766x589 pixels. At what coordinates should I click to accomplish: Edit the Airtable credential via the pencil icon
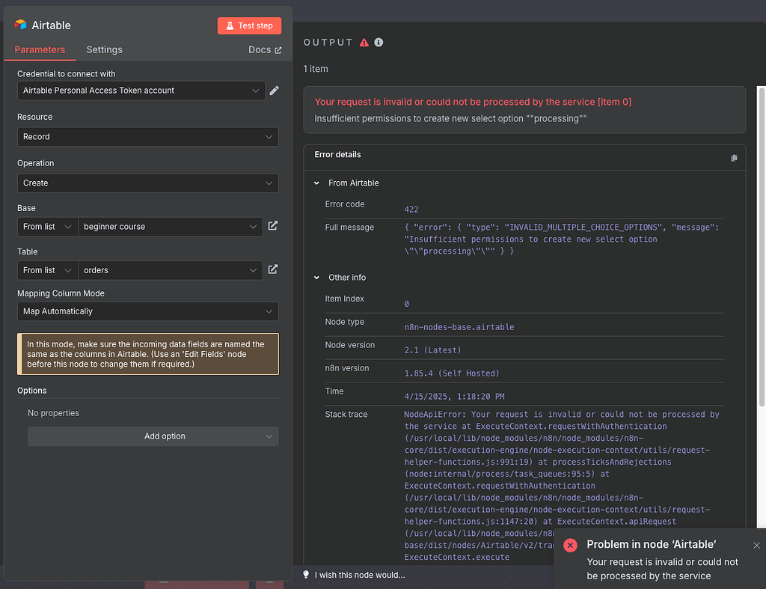[x=274, y=90]
